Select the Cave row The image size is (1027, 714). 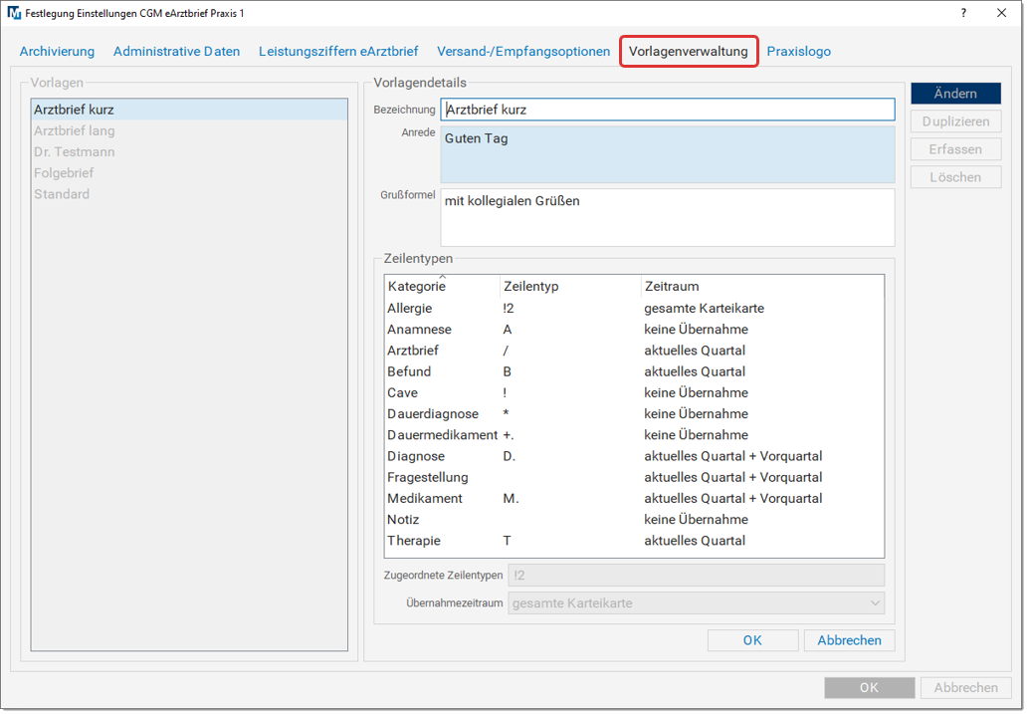coord(634,392)
